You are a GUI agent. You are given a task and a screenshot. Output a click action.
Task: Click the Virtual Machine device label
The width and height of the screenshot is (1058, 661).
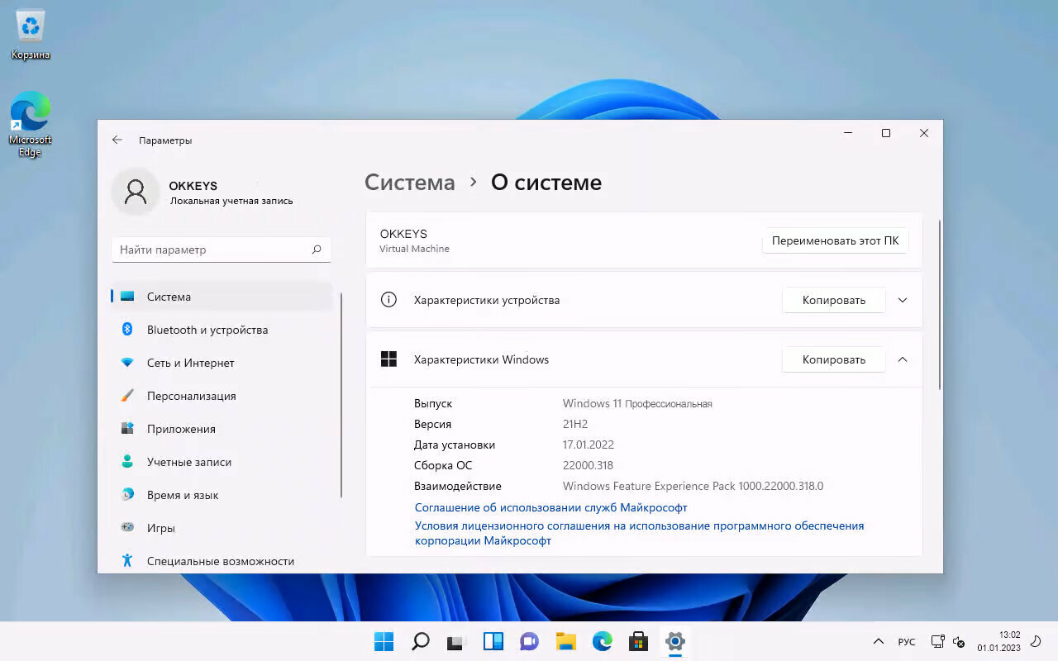pyautogui.click(x=415, y=249)
